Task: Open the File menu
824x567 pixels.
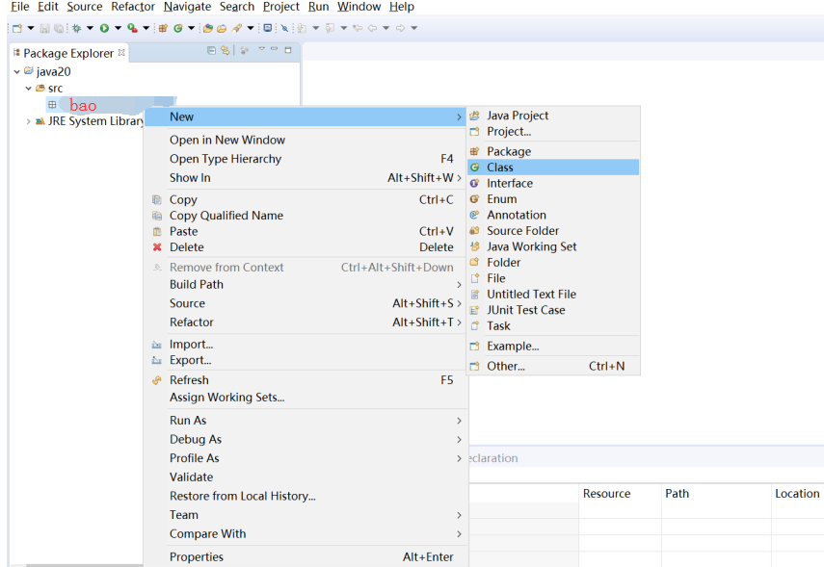Action: 20,7
